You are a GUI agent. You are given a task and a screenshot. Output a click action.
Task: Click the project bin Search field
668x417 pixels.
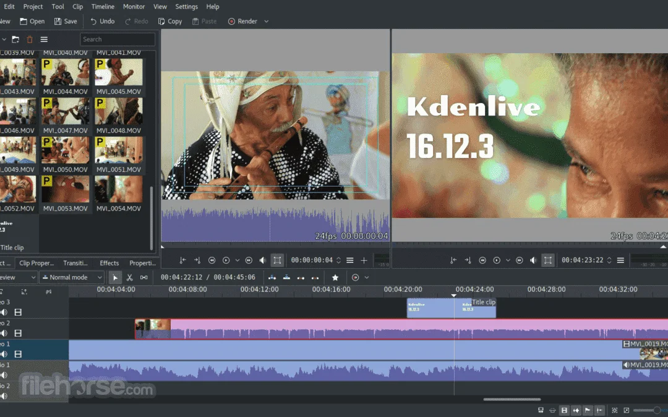(x=117, y=39)
